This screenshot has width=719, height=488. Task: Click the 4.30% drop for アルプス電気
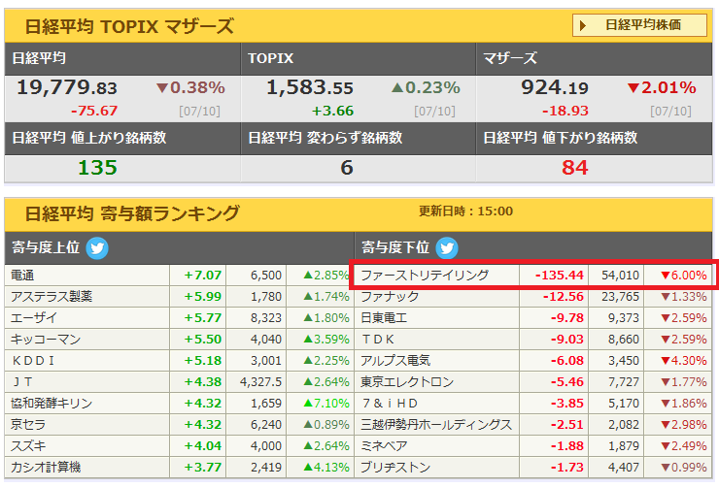click(684, 361)
